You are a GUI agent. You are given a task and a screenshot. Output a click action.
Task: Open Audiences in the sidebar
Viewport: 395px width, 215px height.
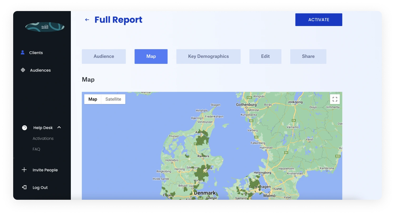pyautogui.click(x=40, y=70)
